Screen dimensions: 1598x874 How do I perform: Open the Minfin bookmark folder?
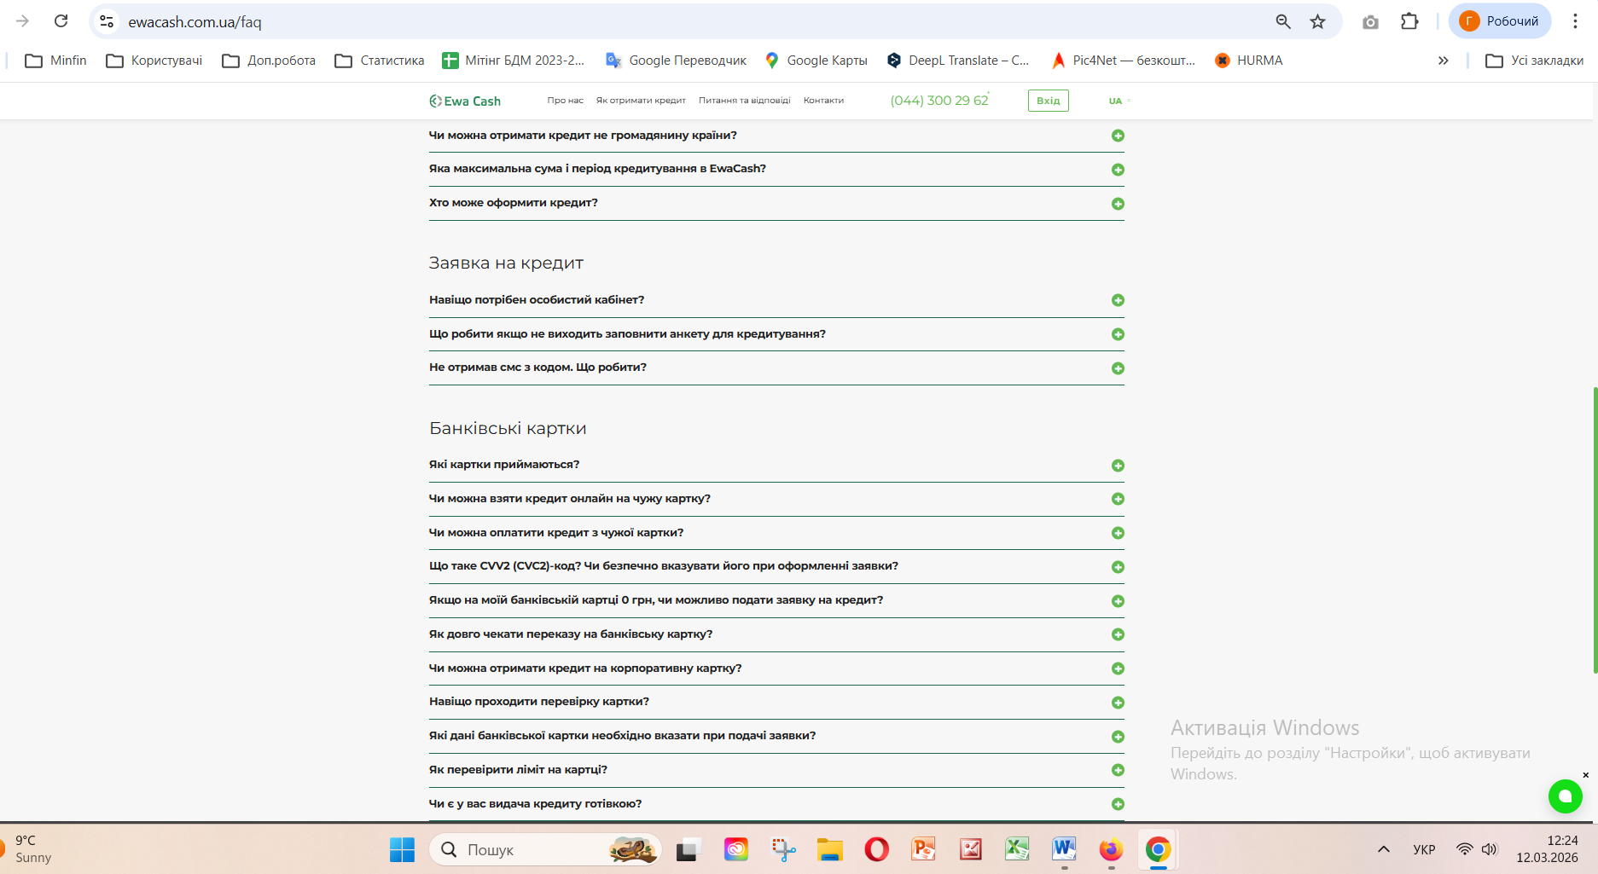tap(56, 61)
